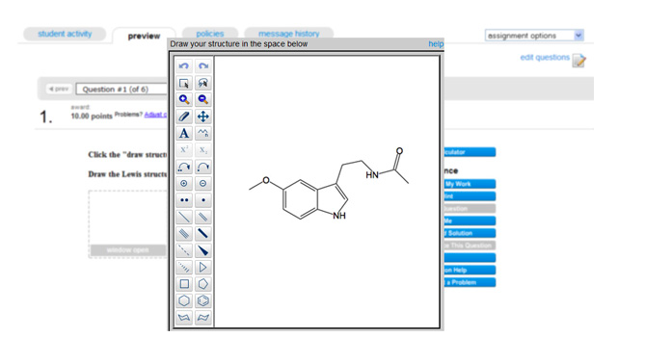Select the eraser tool
Screen dimensions: 645x363
coord(184,117)
